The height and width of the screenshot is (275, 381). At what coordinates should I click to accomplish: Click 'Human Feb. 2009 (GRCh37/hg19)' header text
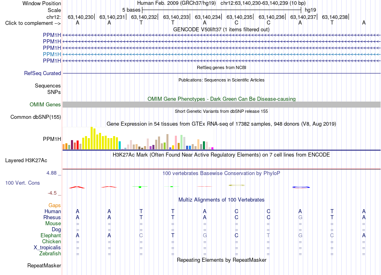click(176, 3)
